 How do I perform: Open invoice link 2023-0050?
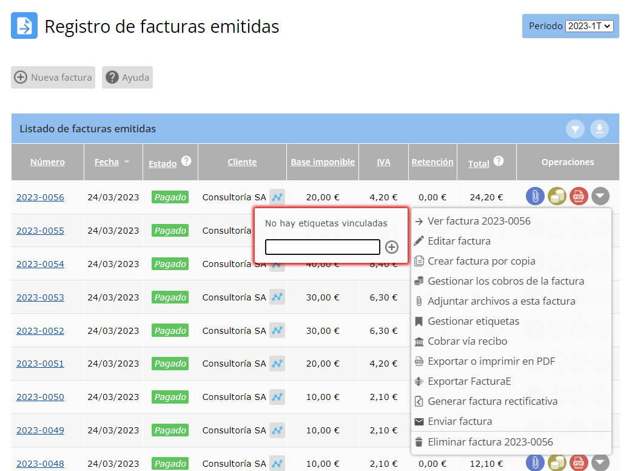[x=40, y=397]
